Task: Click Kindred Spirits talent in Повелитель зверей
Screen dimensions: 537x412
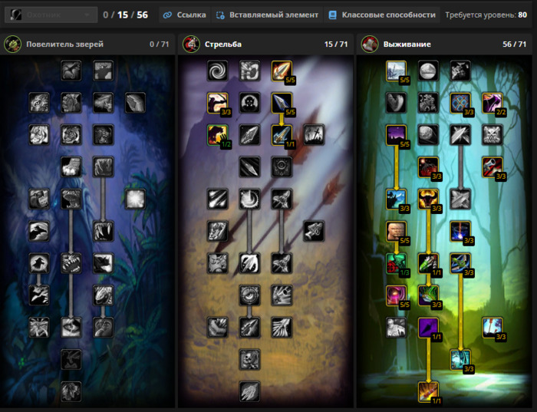Action: click(71, 360)
